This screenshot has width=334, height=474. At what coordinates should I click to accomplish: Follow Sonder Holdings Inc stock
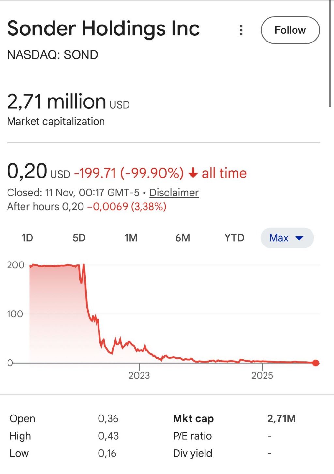tap(290, 30)
